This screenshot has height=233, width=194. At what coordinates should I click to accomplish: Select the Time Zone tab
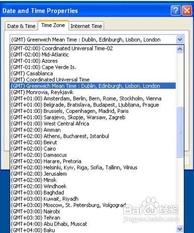click(x=53, y=26)
